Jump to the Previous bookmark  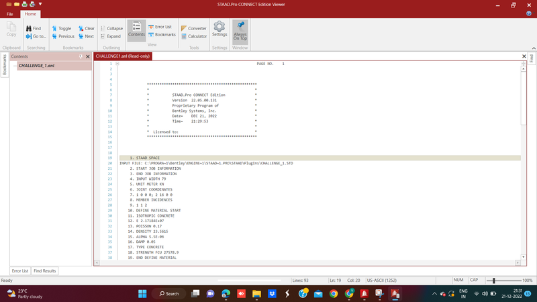[x=63, y=36]
